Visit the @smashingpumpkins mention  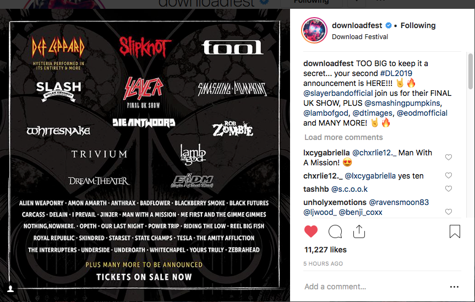point(402,103)
